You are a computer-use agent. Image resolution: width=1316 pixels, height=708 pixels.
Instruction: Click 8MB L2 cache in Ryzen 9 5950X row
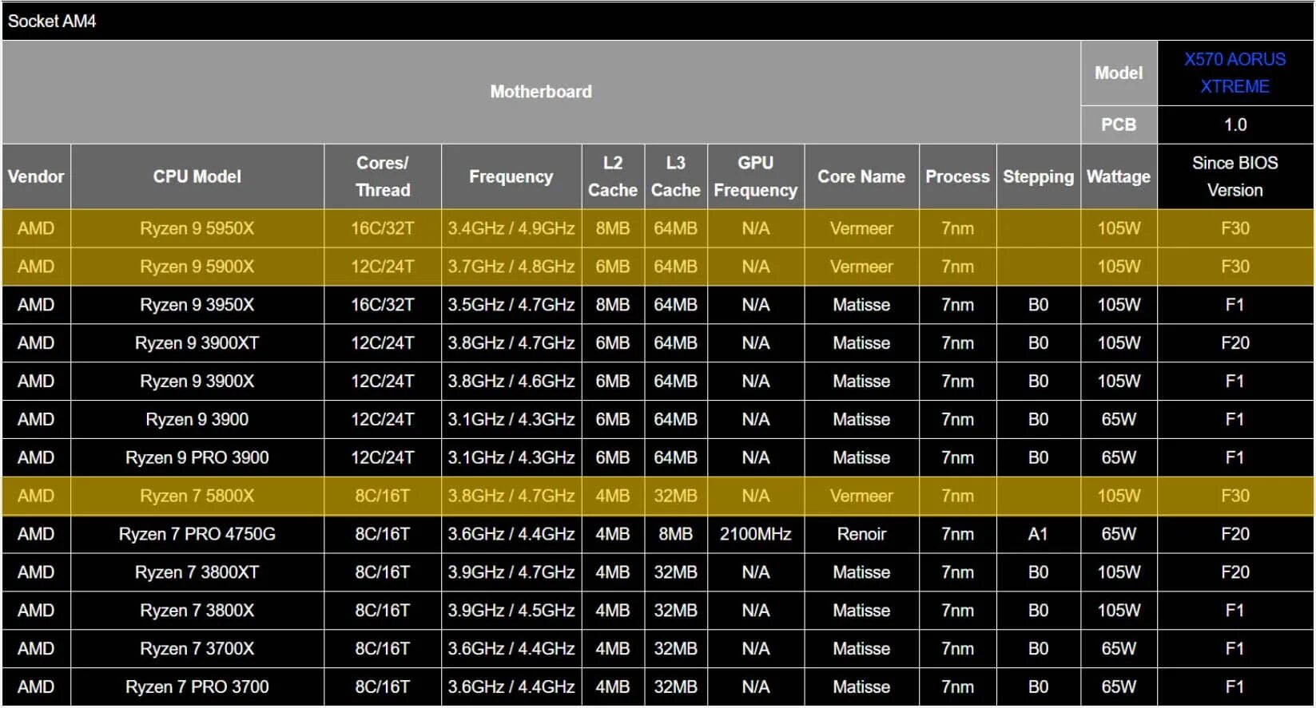pyautogui.click(x=613, y=228)
